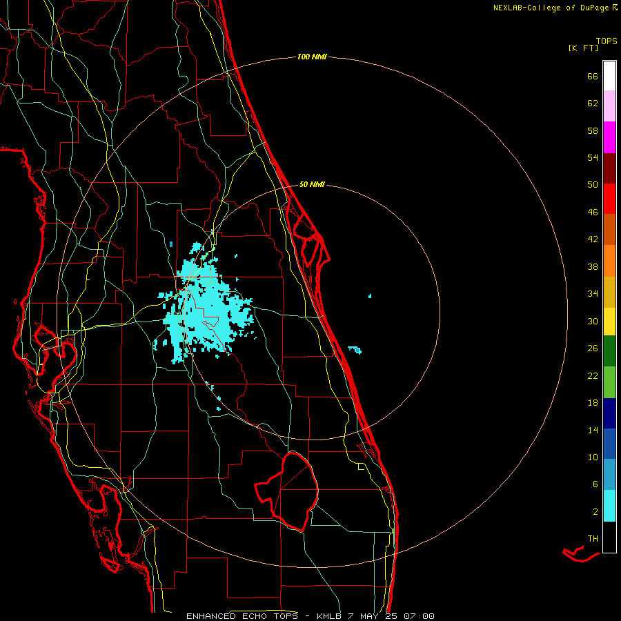Click the light pink legend swatch
The width and height of the screenshot is (621, 621).
[x=609, y=106]
